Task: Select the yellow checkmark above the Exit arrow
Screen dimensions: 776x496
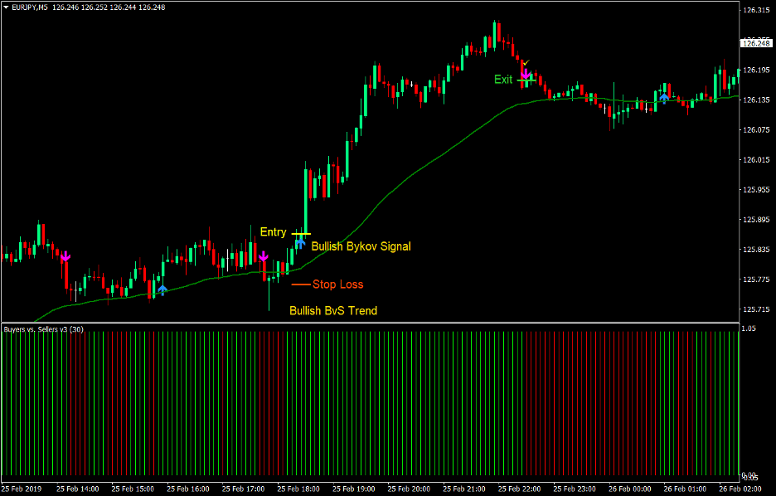Action: [525, 61]
